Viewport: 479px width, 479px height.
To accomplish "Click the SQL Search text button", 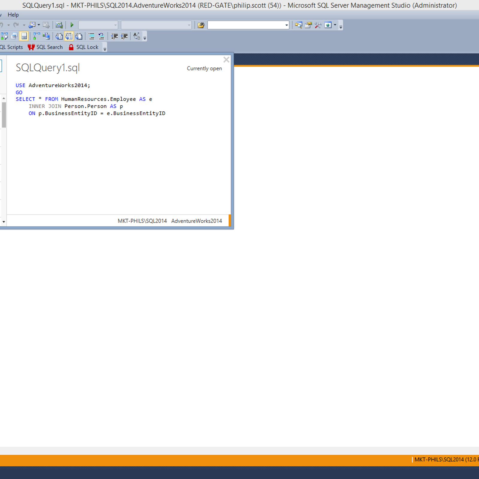I will click(49, 47).
